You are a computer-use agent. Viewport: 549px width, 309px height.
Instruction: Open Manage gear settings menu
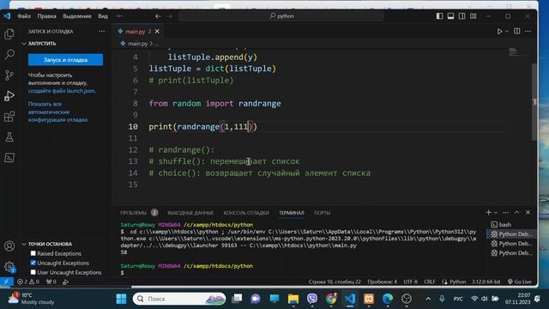[9, 267]
